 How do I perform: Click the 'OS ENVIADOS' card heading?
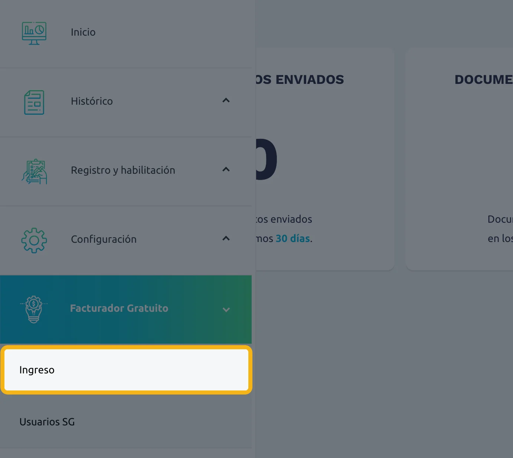click(300, 79)
